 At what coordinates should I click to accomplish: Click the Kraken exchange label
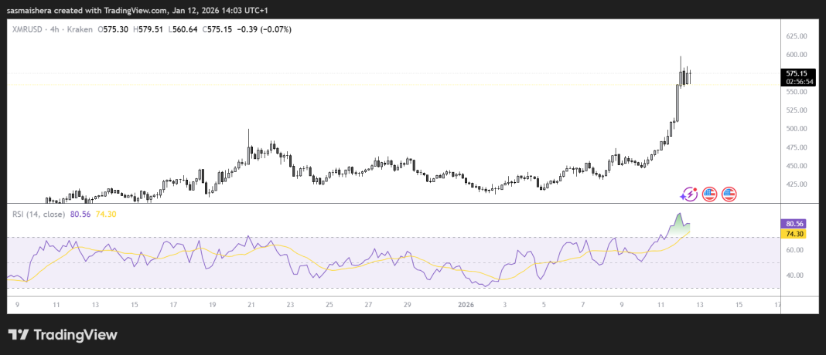pos(82,29)
